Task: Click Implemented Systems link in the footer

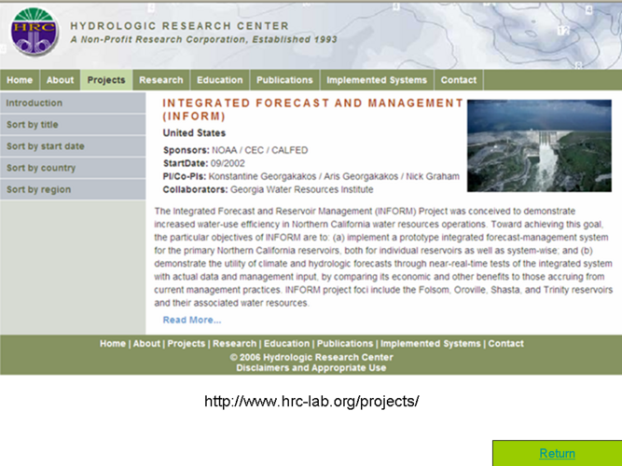Action: [431, 344]
